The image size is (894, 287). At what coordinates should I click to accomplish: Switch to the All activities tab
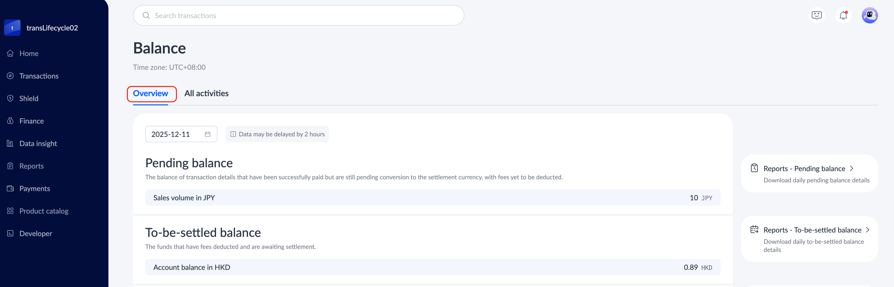pyautogui.click(x=207, y=94)
